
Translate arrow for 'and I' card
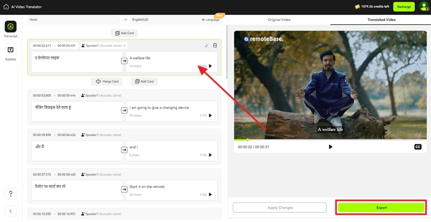click(124, 150)
